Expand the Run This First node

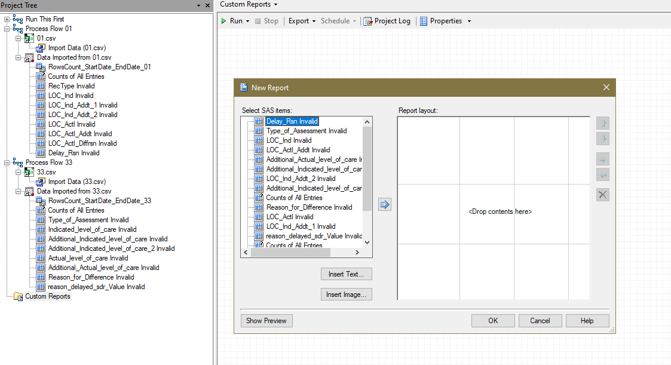pyautogui.click(x=7, y=19)
